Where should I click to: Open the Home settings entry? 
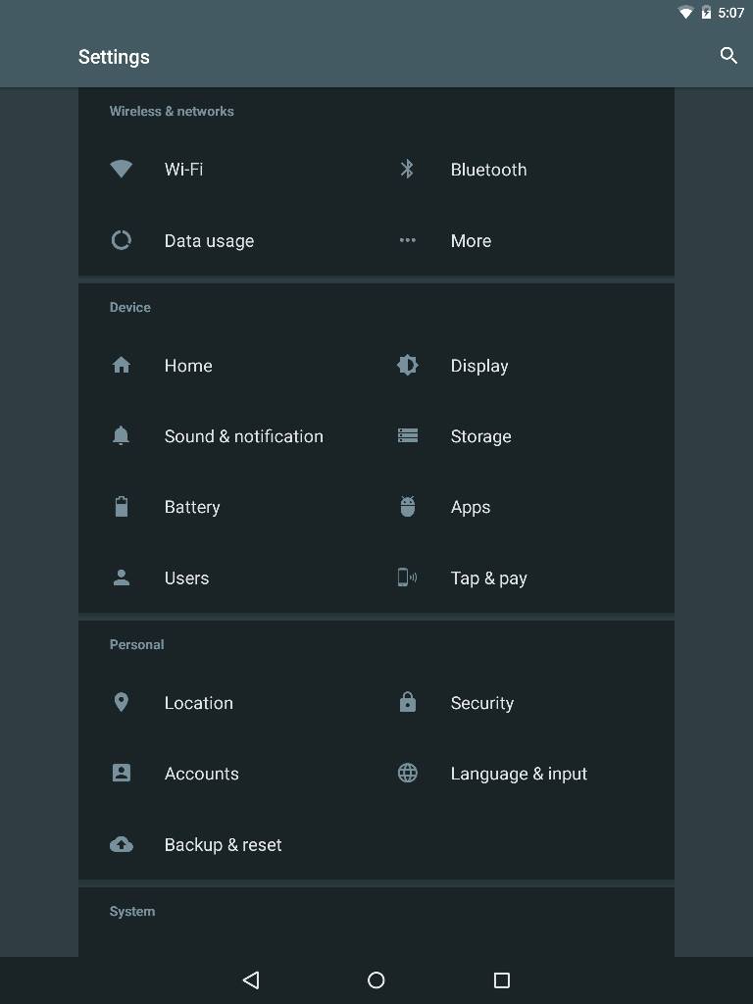point(188,366)
